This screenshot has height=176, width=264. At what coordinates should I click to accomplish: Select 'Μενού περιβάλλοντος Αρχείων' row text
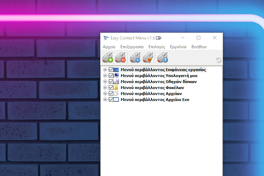(x=151, y=94)
